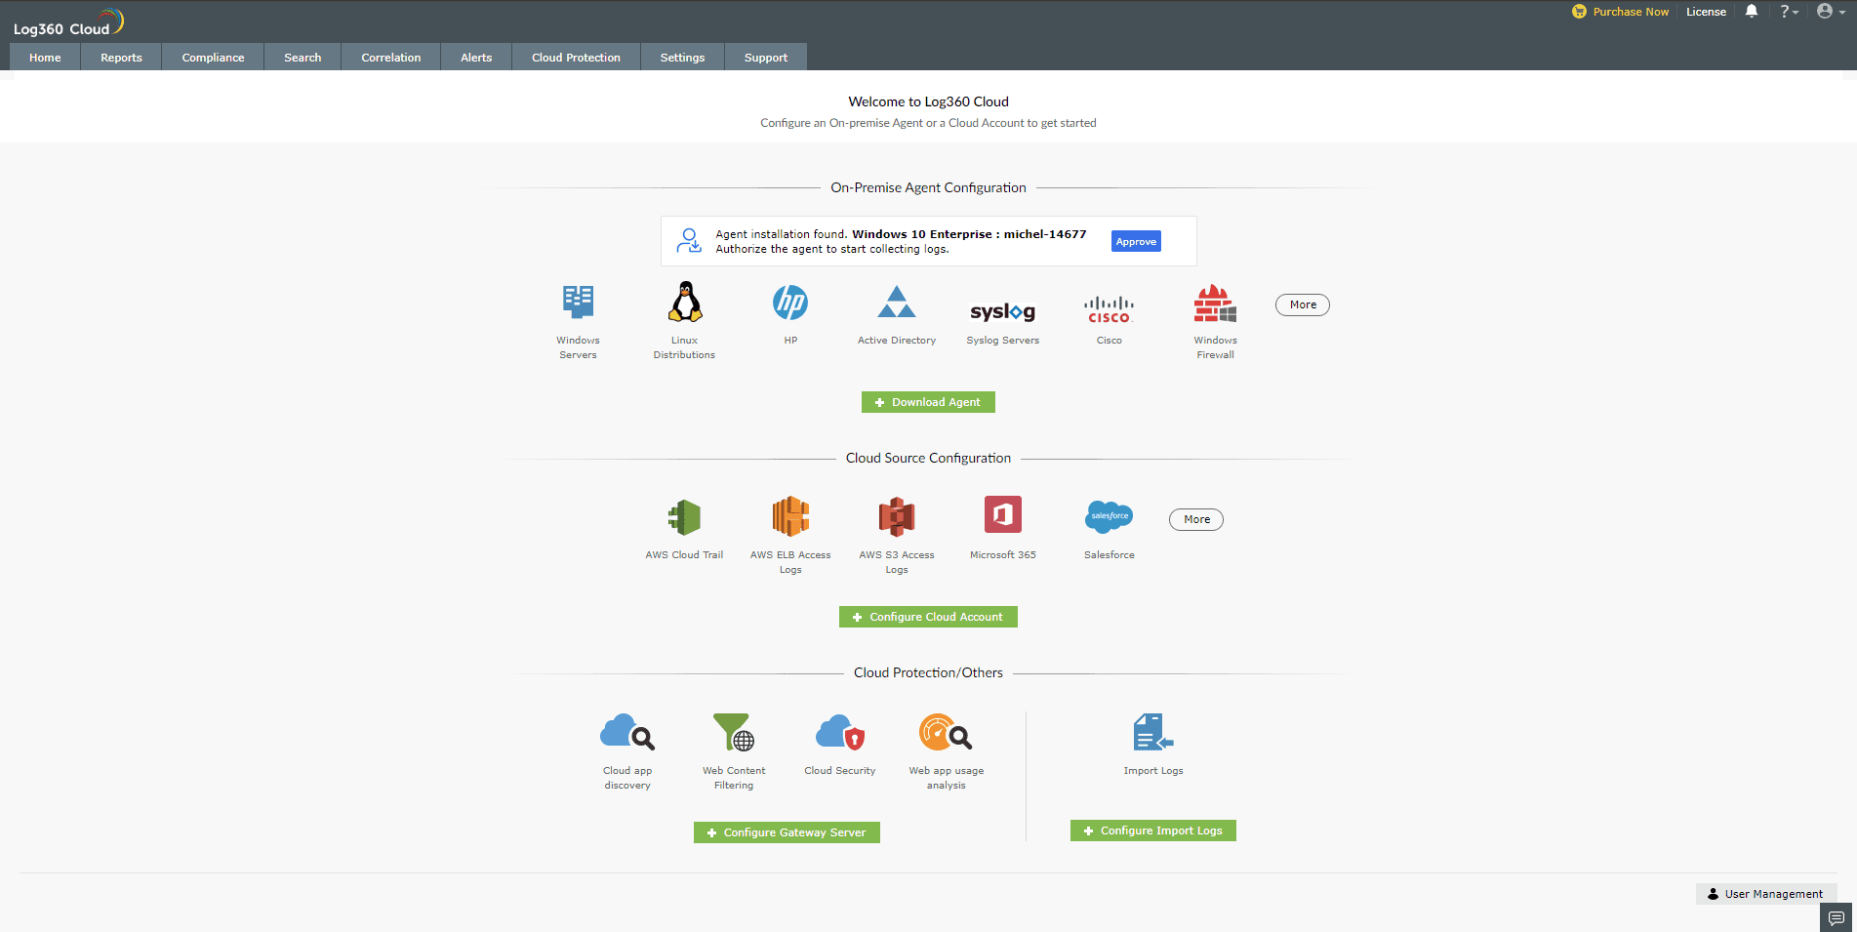This screenshot has height=932, width=1857.
Task: Expand the help question mark menu
Action: 1789,12
